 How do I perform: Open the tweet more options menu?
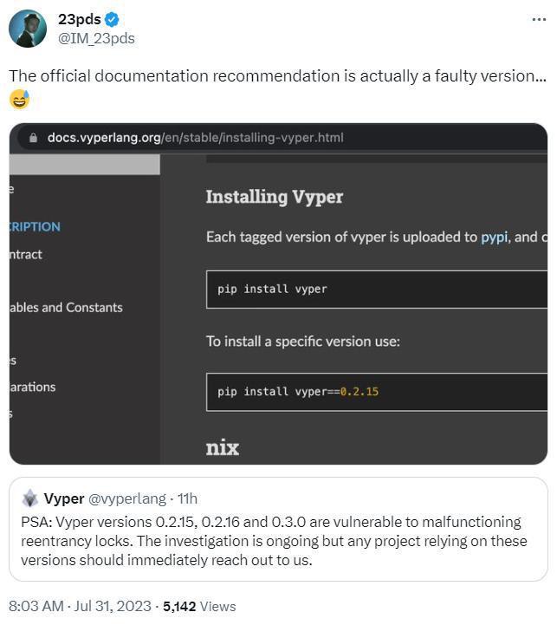539,19
